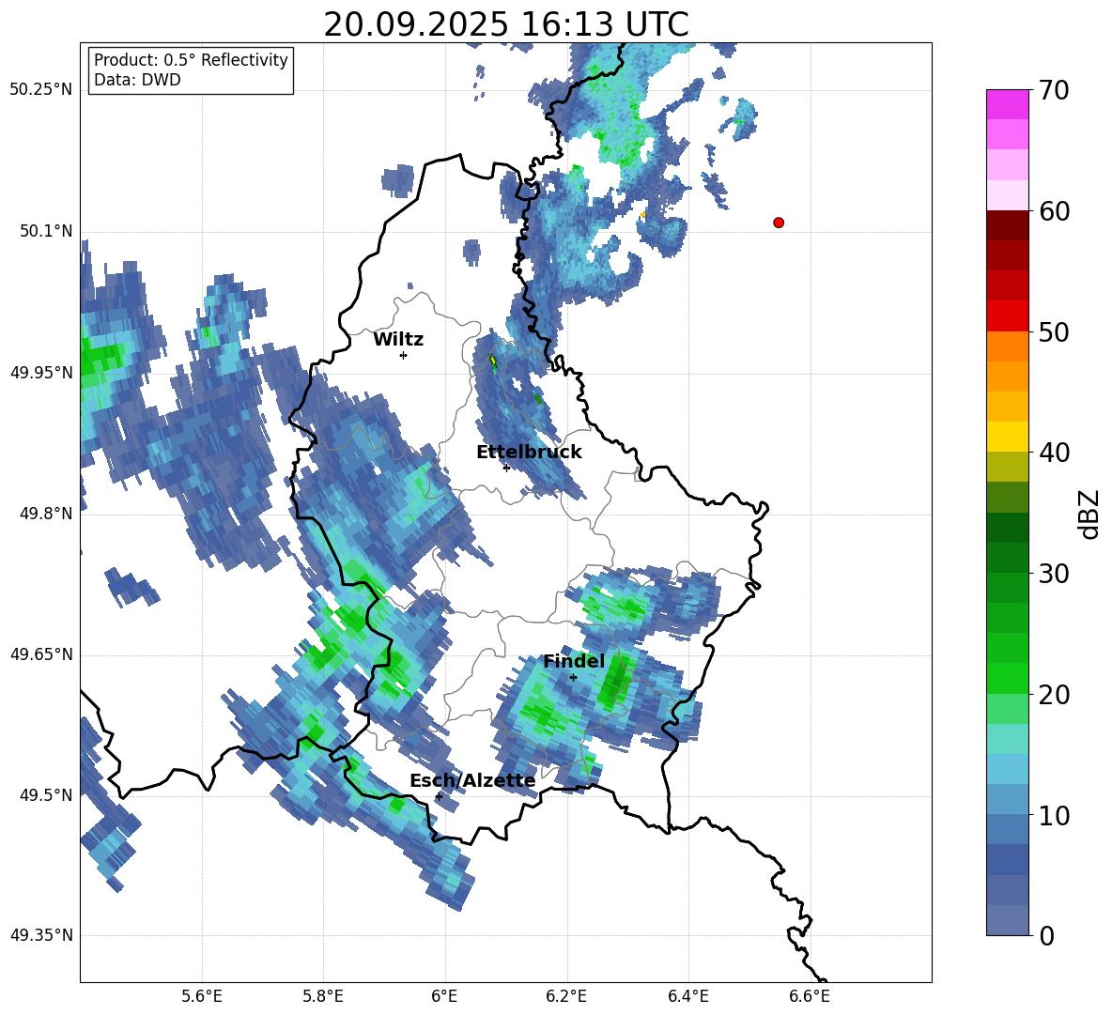
Task: Click the 60 colorbar tick label
Action: click(x=1054, y=211)
